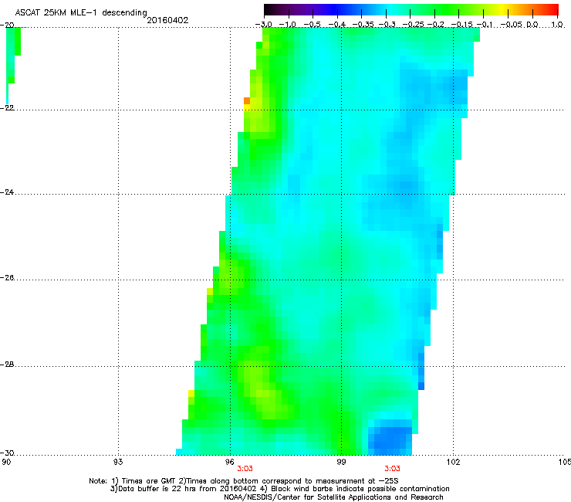This screenshot has width=571, height=502.
Task: Click the latitude label -28
Action: click(7, 365)
